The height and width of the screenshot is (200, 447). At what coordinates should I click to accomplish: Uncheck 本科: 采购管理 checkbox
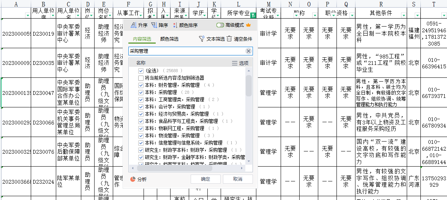tap(141, 92)
